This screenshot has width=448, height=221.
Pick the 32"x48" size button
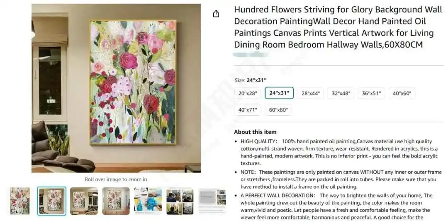coord(341,93)
